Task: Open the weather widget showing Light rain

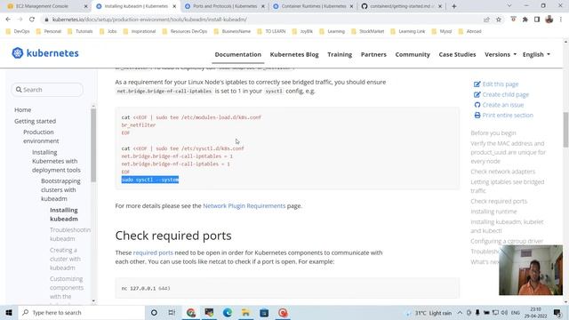Action: click(x=429, y=312)
